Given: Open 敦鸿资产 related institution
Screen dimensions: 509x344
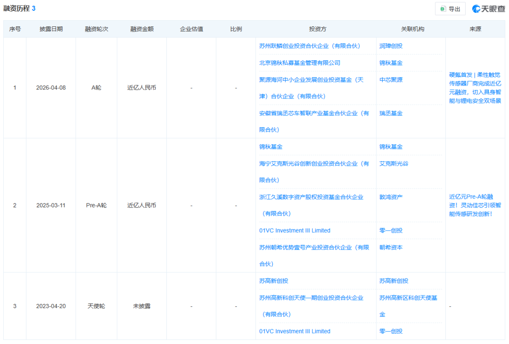Looking at the screenshot, I should click(391, 197).
